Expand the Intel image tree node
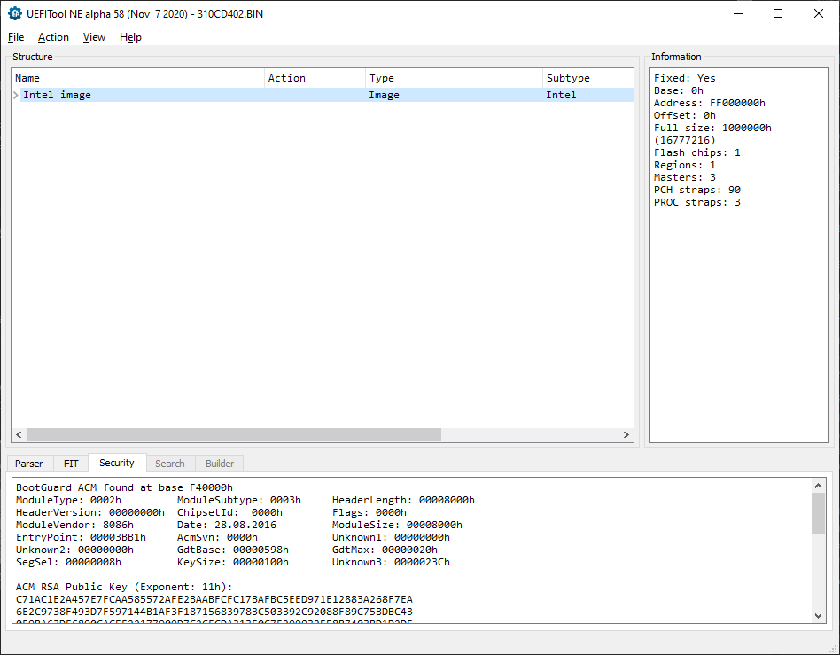Image resolution: width=840 pixels, height=655 pixels. click(x=16, y=95)
